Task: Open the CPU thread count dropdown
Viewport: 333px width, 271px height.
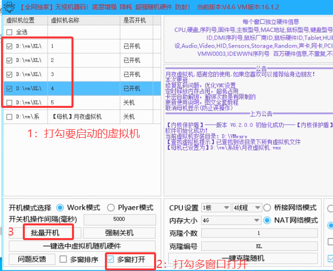Action: [x=247, y=208]
